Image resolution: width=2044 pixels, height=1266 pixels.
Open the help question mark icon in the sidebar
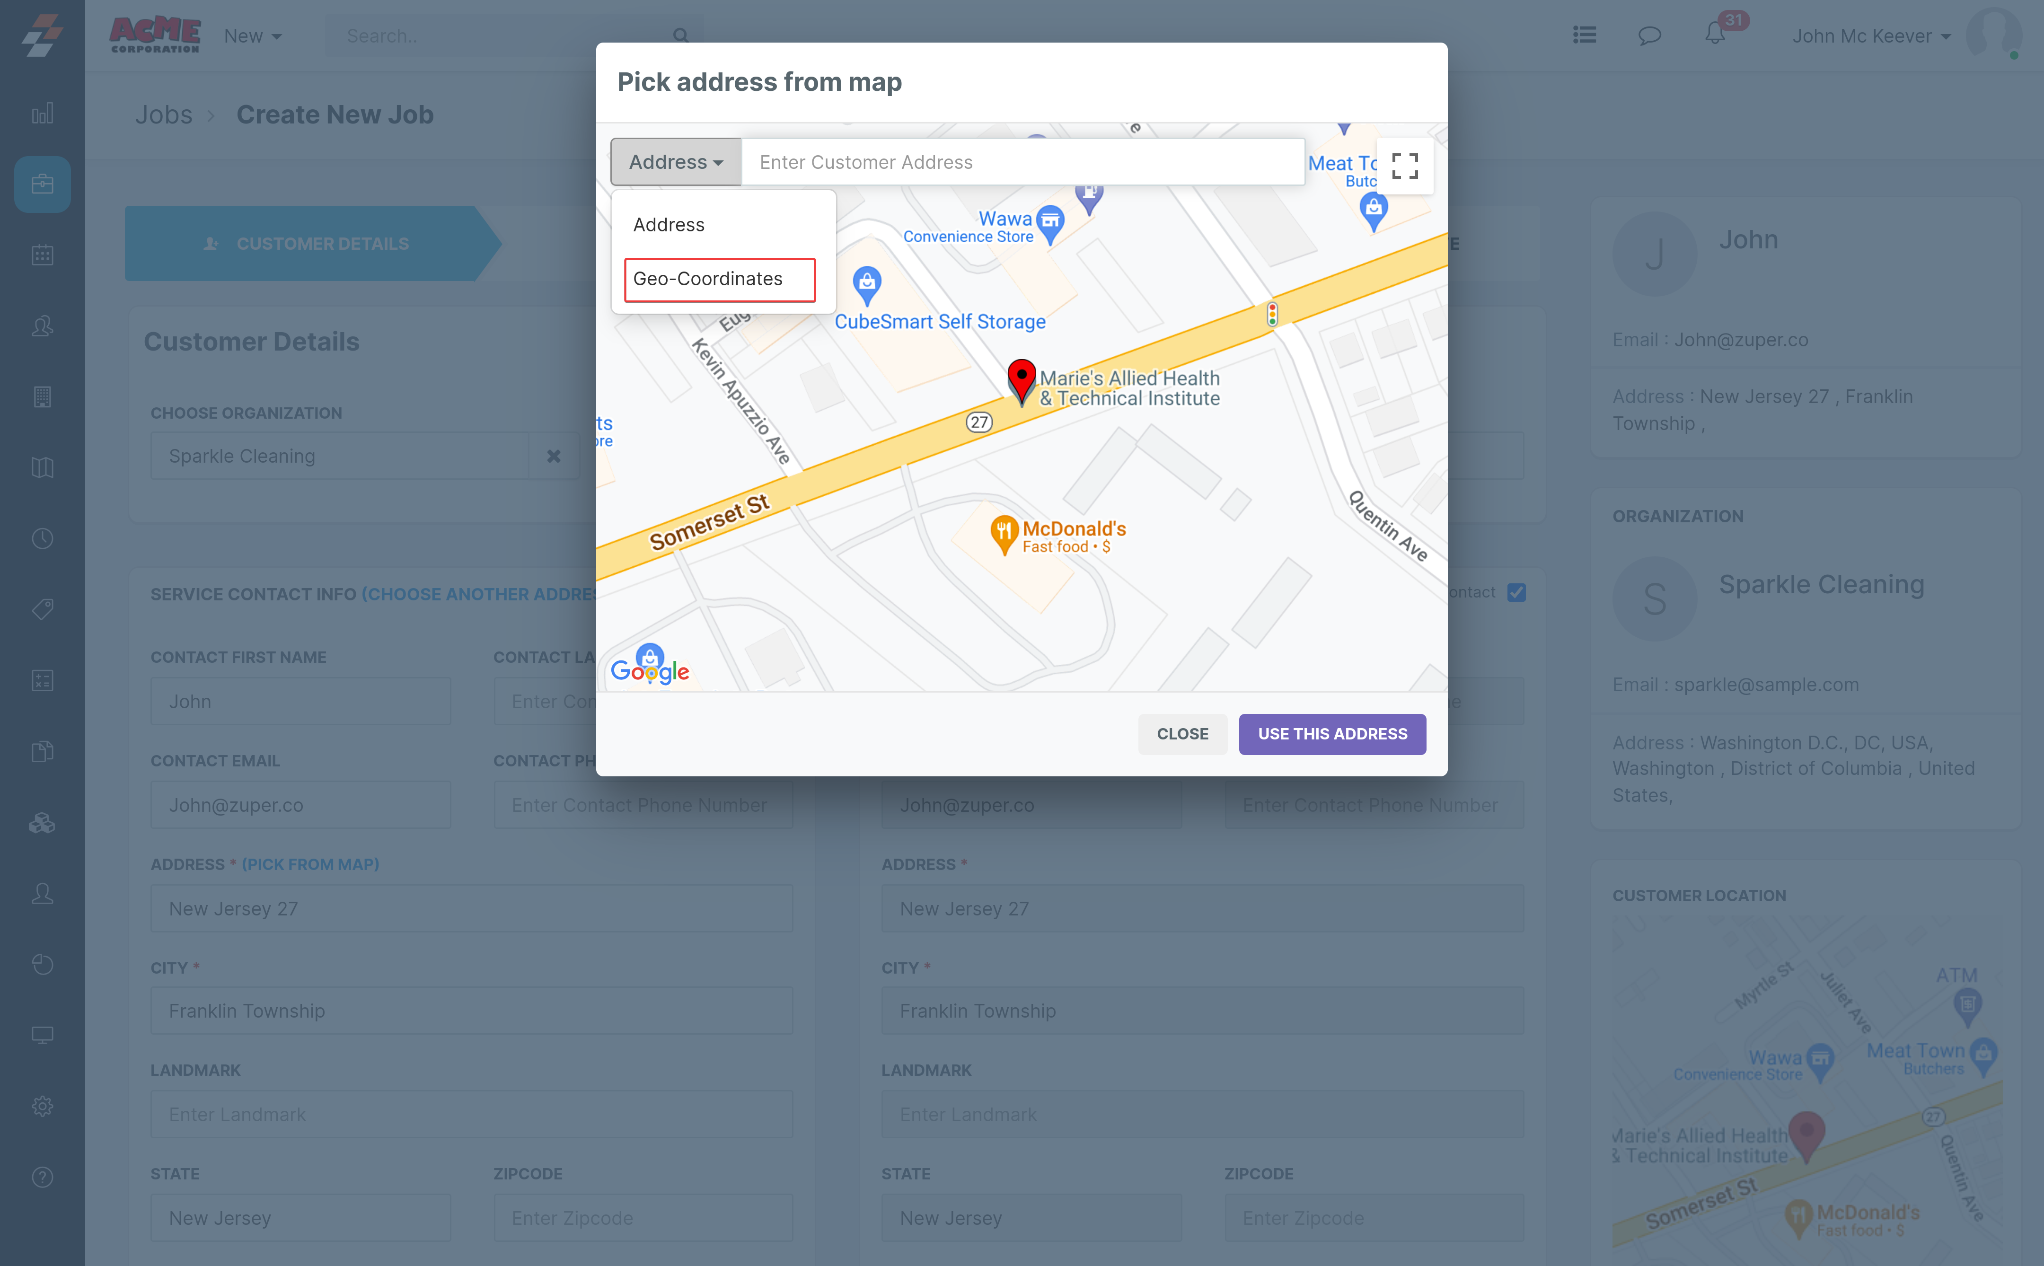click(42, 1177)
